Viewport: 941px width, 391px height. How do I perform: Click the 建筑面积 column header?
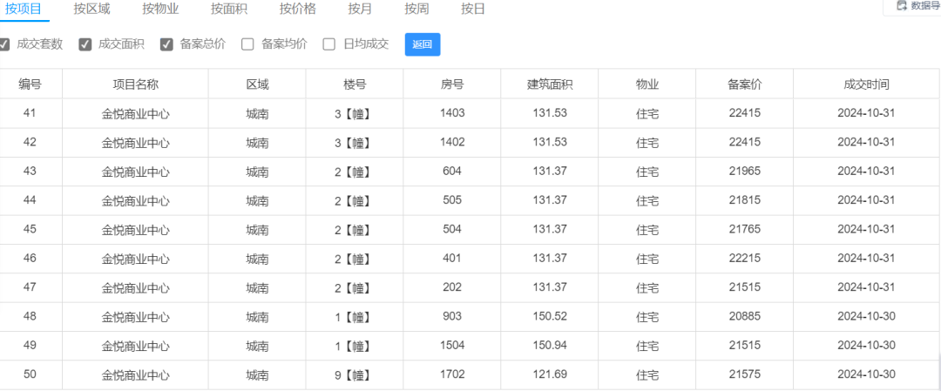(550, 84)
